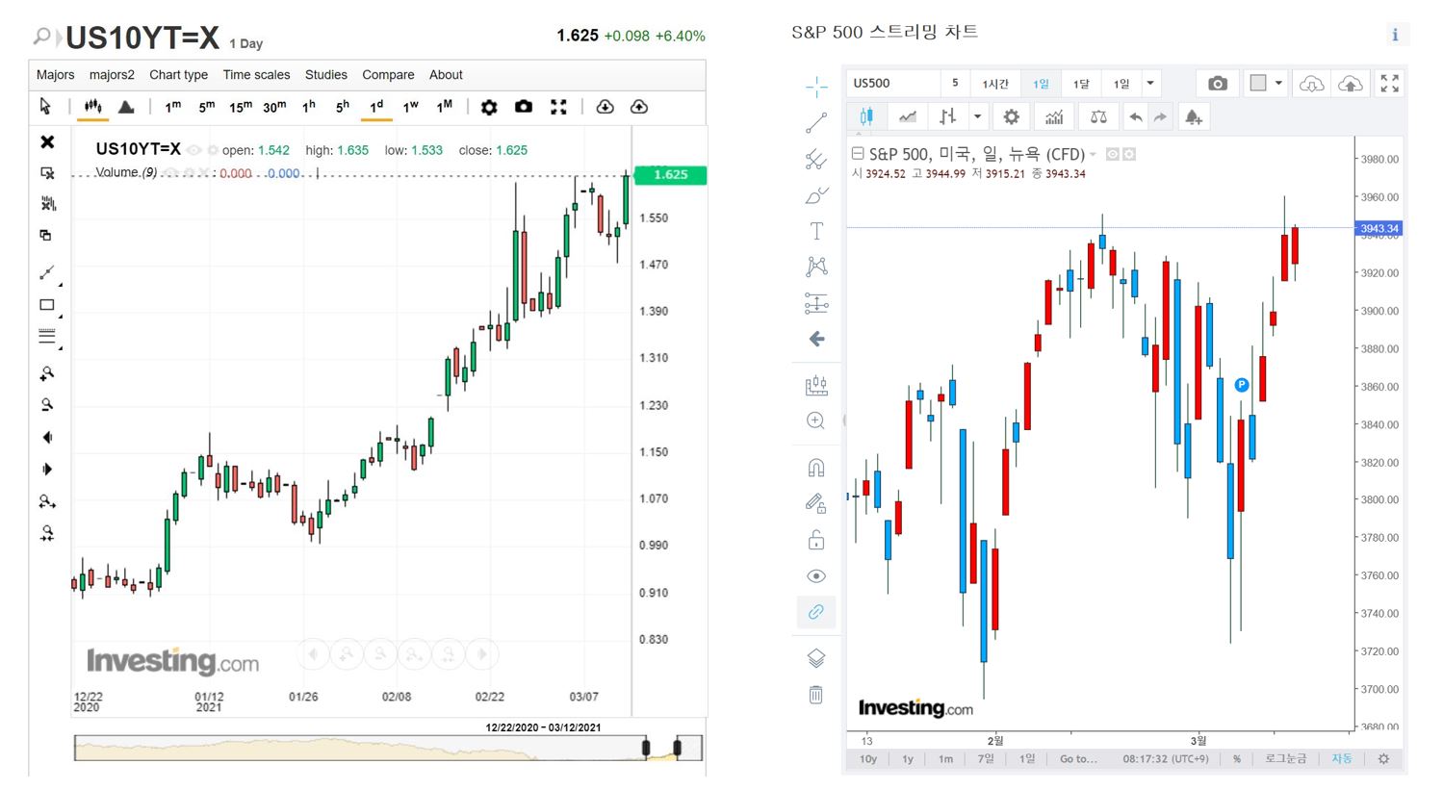Click the cloud download icon in US10YT toolbar

pyautogui.click(x=605, y=107)
